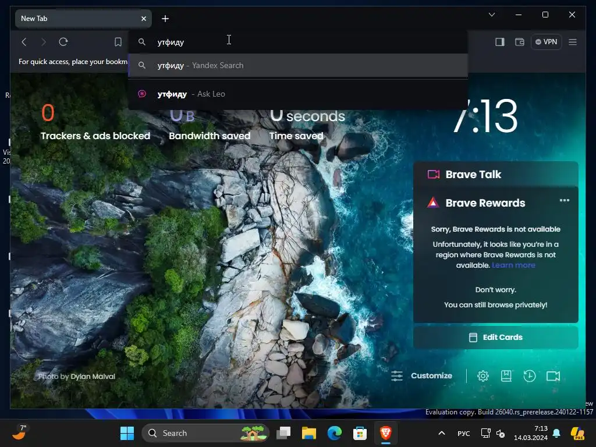Click the Trackers & ads blocked stat

[x=95, y=122]
